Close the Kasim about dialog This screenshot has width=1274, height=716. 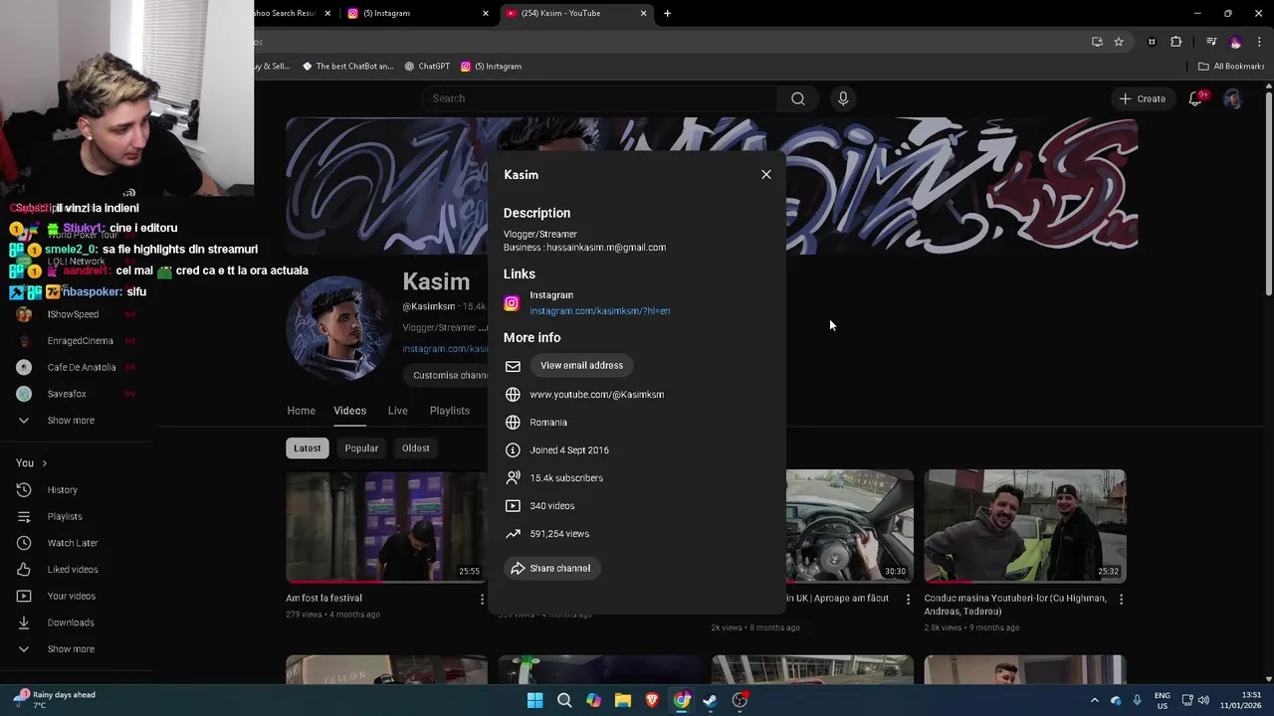point(766,175)
